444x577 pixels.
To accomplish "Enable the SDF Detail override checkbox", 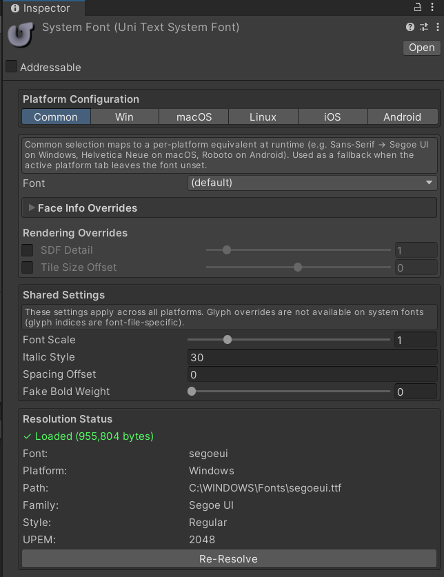I will (x=28, y=250).
